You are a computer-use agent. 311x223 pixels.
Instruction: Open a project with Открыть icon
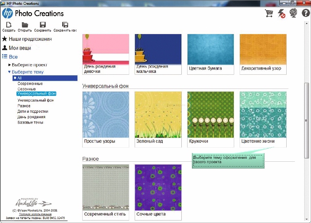tap(25, 27)
